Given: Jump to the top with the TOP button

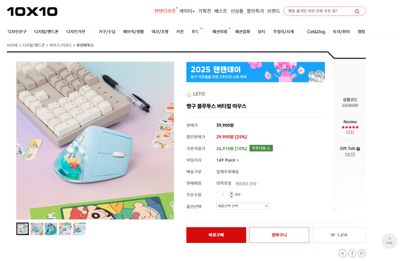Looking at the screenshot, I should (389, 241).
